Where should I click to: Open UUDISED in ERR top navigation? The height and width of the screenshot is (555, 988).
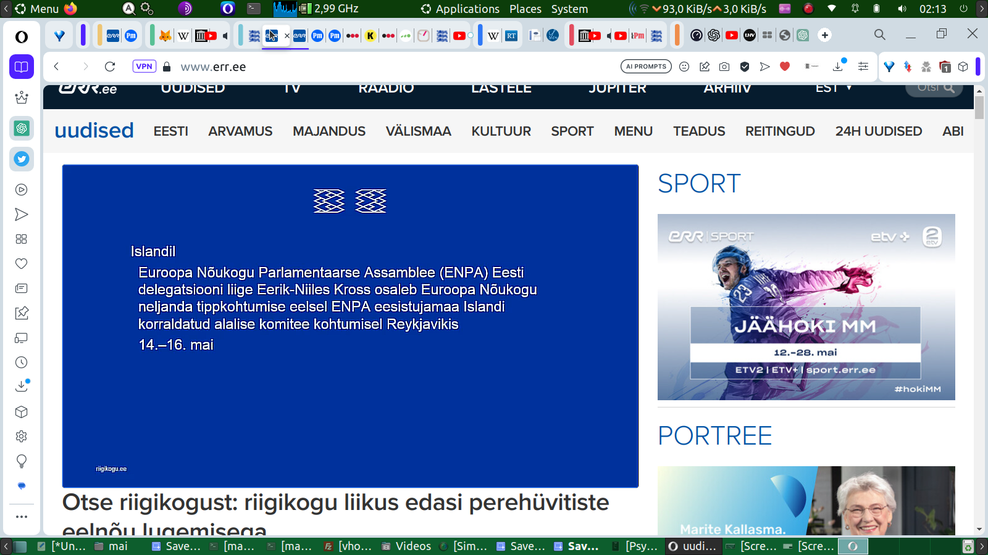193,89
